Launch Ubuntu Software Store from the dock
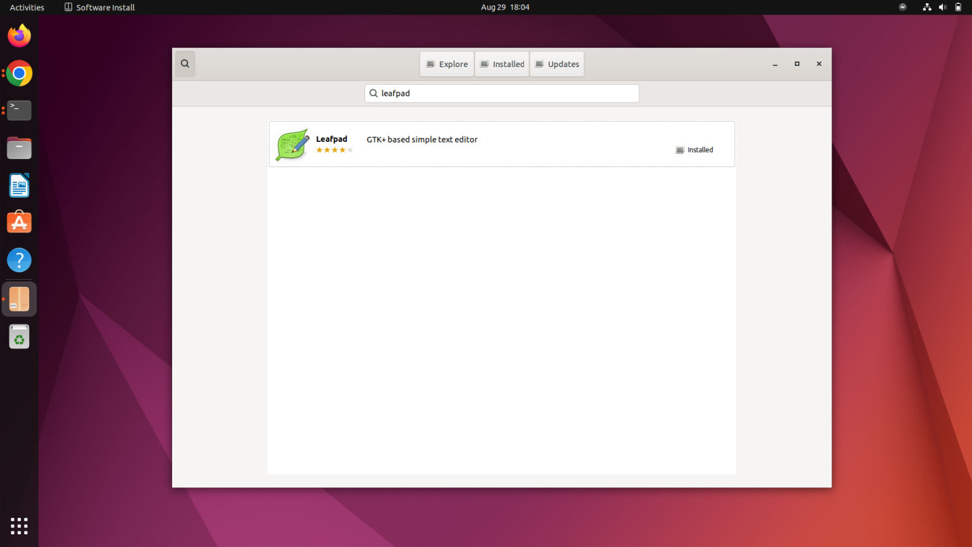Viewport: 972px width, 547px height. pyautogui.click(x=19, y=222)
